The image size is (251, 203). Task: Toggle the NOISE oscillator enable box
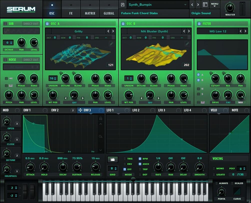[5, 59]
